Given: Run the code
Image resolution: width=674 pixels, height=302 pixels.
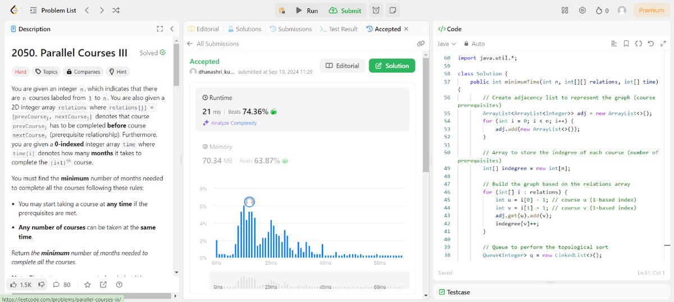Looking at the screenshot, I should (307, 10).
